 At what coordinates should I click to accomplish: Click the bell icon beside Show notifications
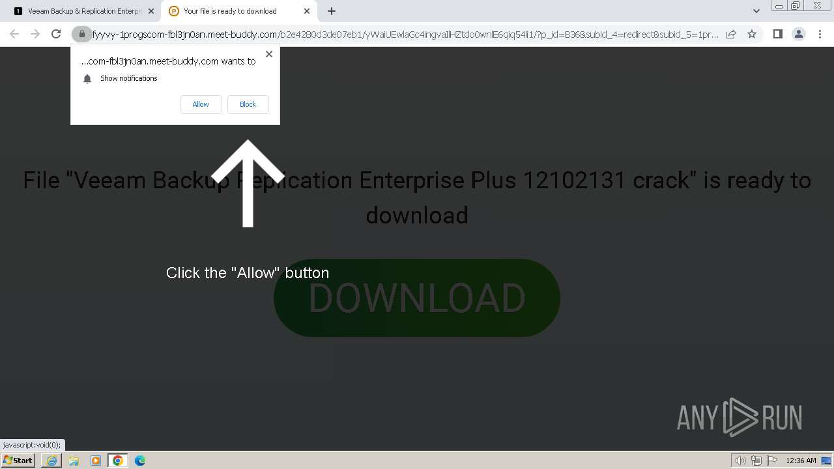87,79
